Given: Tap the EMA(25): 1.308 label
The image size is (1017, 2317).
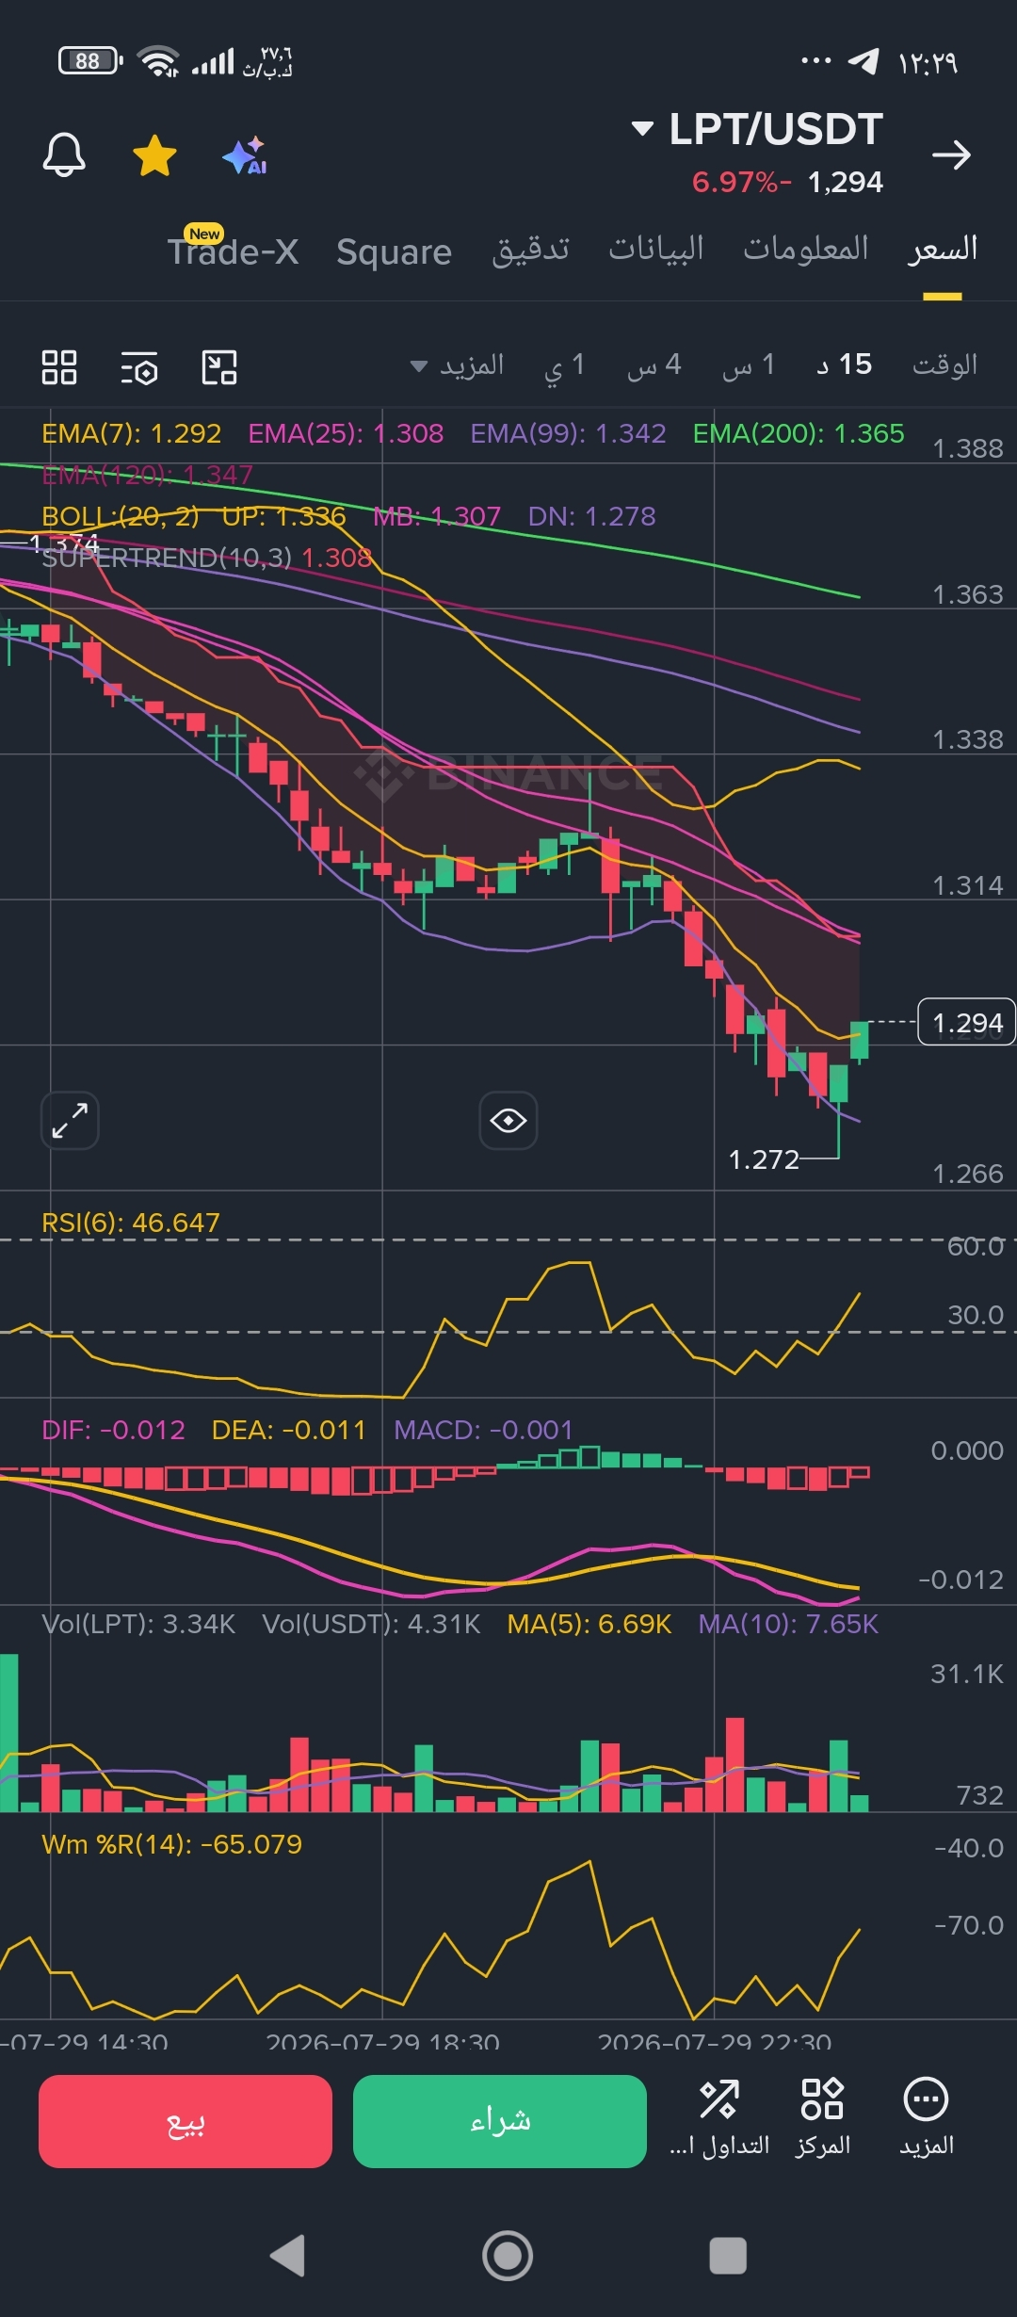Looking at the screenshot, I should tap(346, 433).
